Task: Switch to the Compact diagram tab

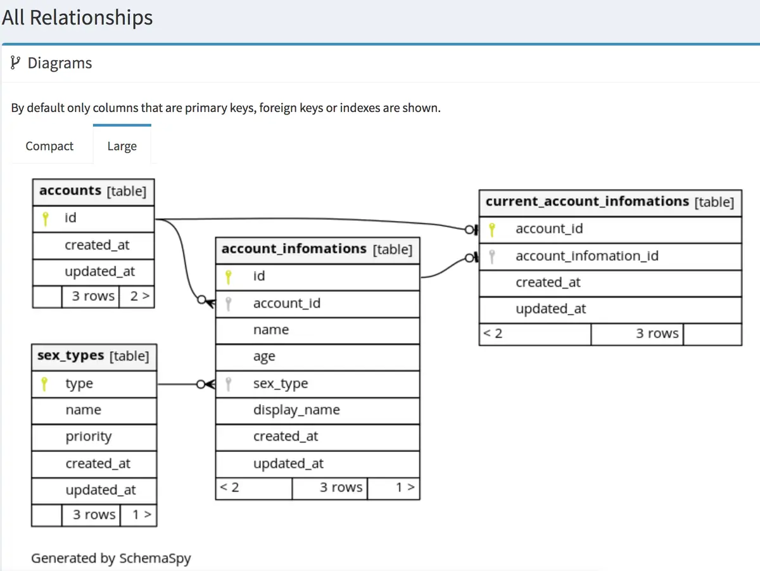Action: [49, 146]
